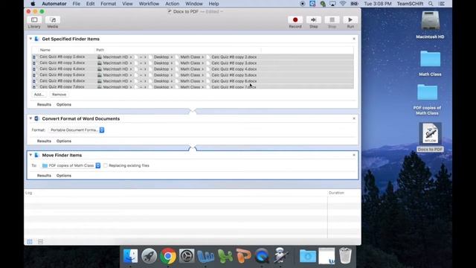Select row Calc Quiz #8 copy 6.docx
Screen dimensions: 476x268
click(193, 81)
